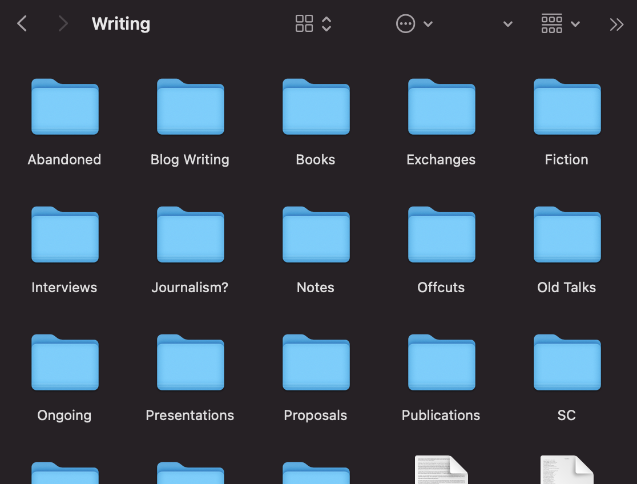Choose the Offcuts folder
The image size is (637, 484).
[x=441, y=235]
